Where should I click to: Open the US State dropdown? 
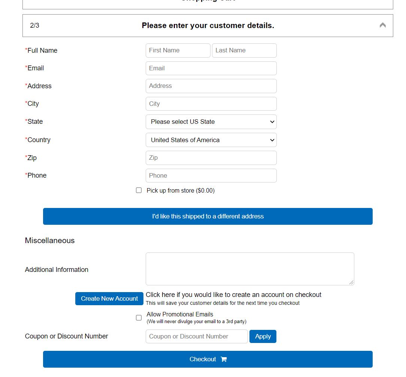(211, 122)
